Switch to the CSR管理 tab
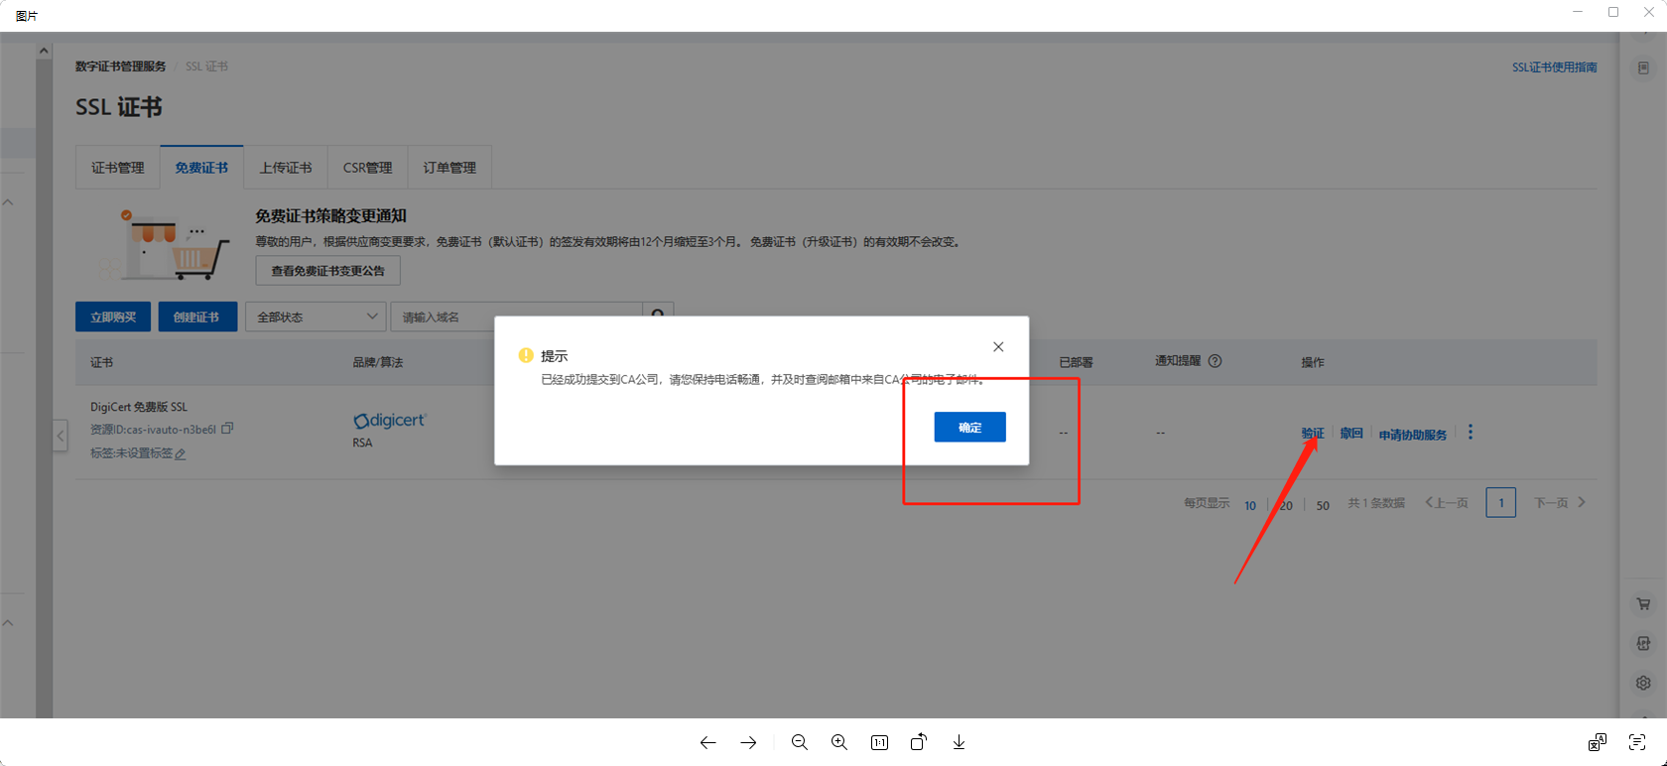Screen dimensions: 1667x766 coord(367,168)
